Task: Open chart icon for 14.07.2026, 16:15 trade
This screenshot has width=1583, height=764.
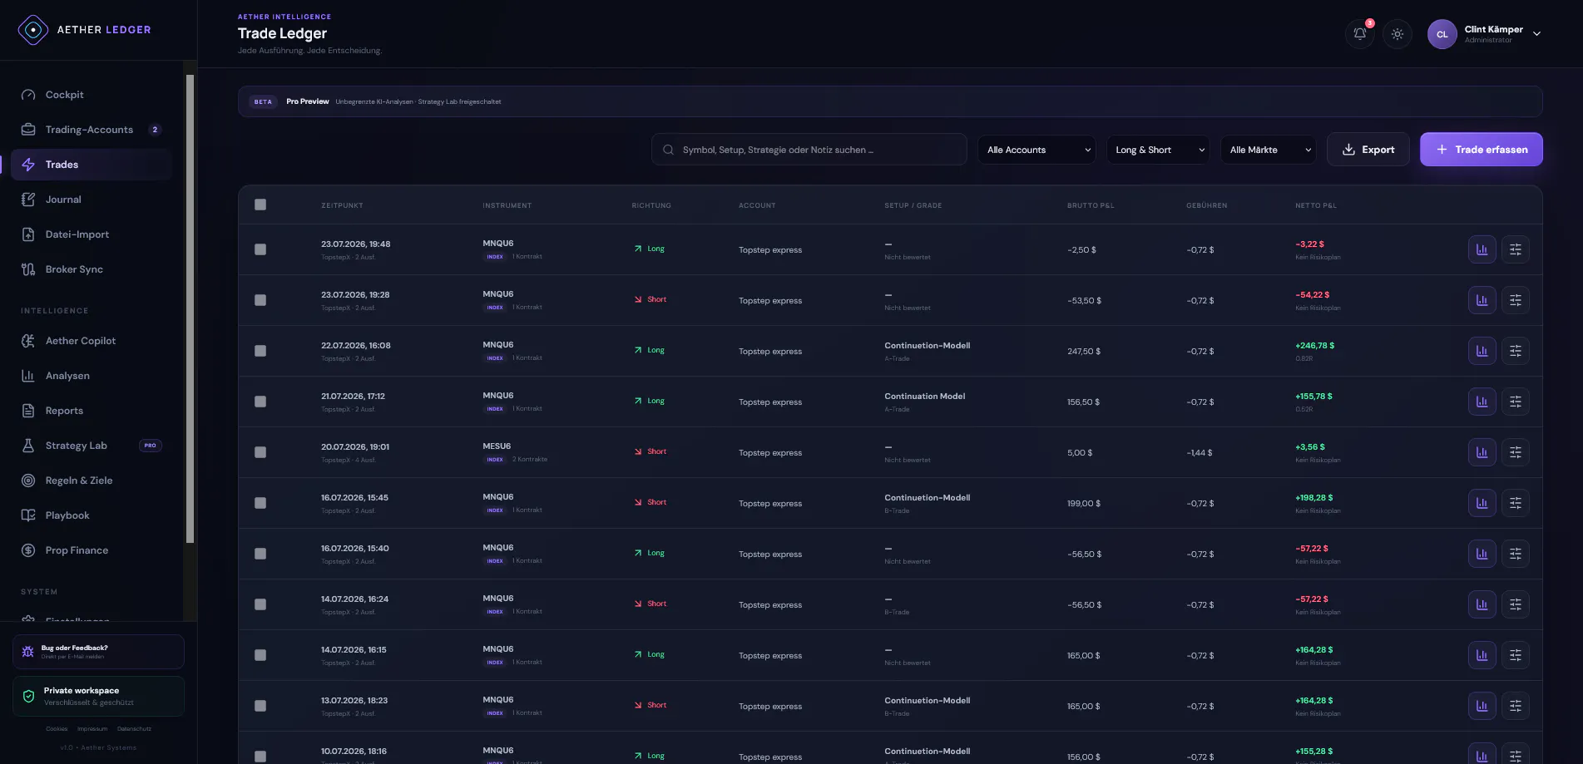Action: point(1482,655)
